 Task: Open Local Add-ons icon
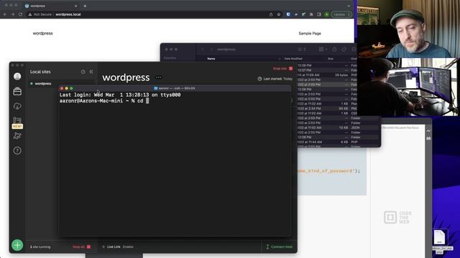pyautogui.click(x=17, y=135)
